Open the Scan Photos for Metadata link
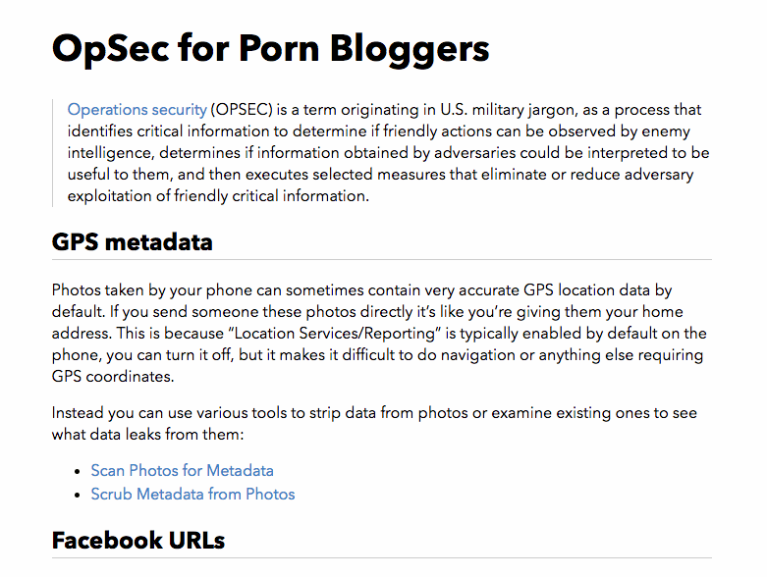 (x=182, y=470)
